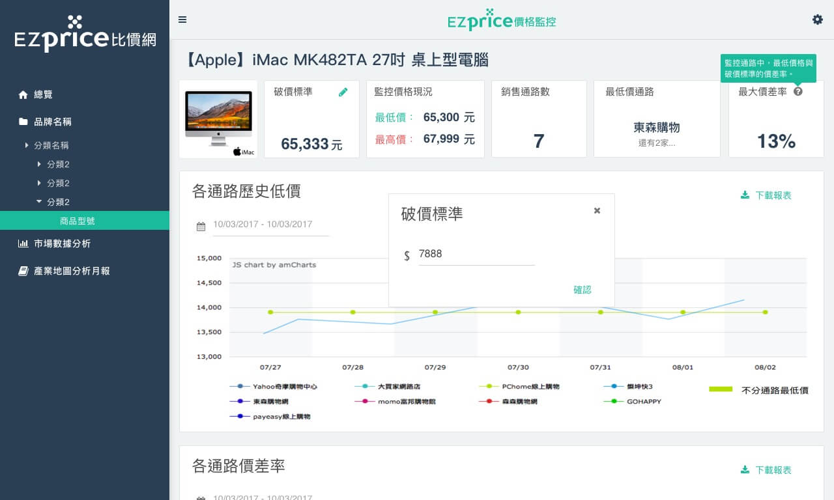Click the 07/27 data point on green line
834x500 pixels.
tap(270, 312)
